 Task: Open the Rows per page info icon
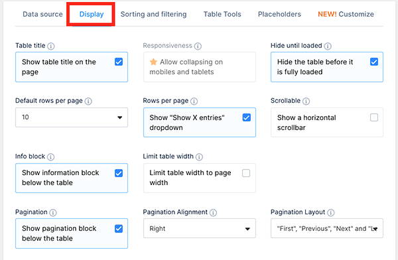[194, 101]
